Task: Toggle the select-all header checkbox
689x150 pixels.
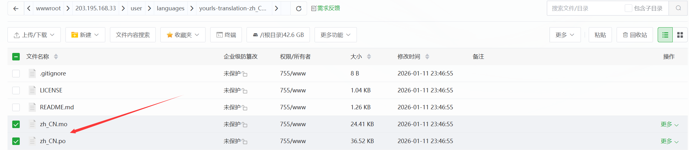Action: click(x=16, y=57)
